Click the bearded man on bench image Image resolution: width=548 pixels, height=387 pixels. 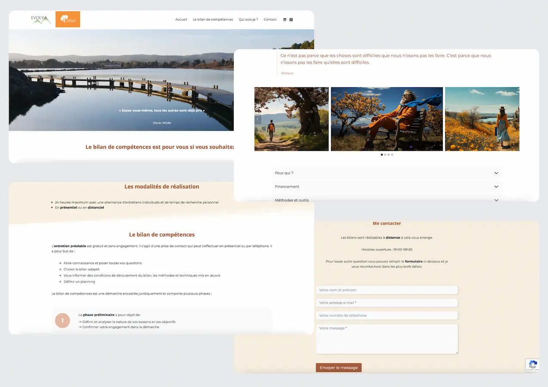tap(387, 119)
